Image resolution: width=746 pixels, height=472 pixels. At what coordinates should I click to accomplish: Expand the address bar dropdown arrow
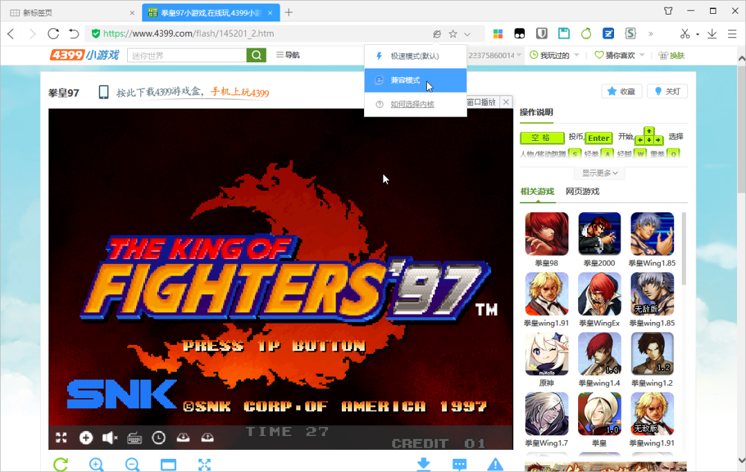[468, 35]
